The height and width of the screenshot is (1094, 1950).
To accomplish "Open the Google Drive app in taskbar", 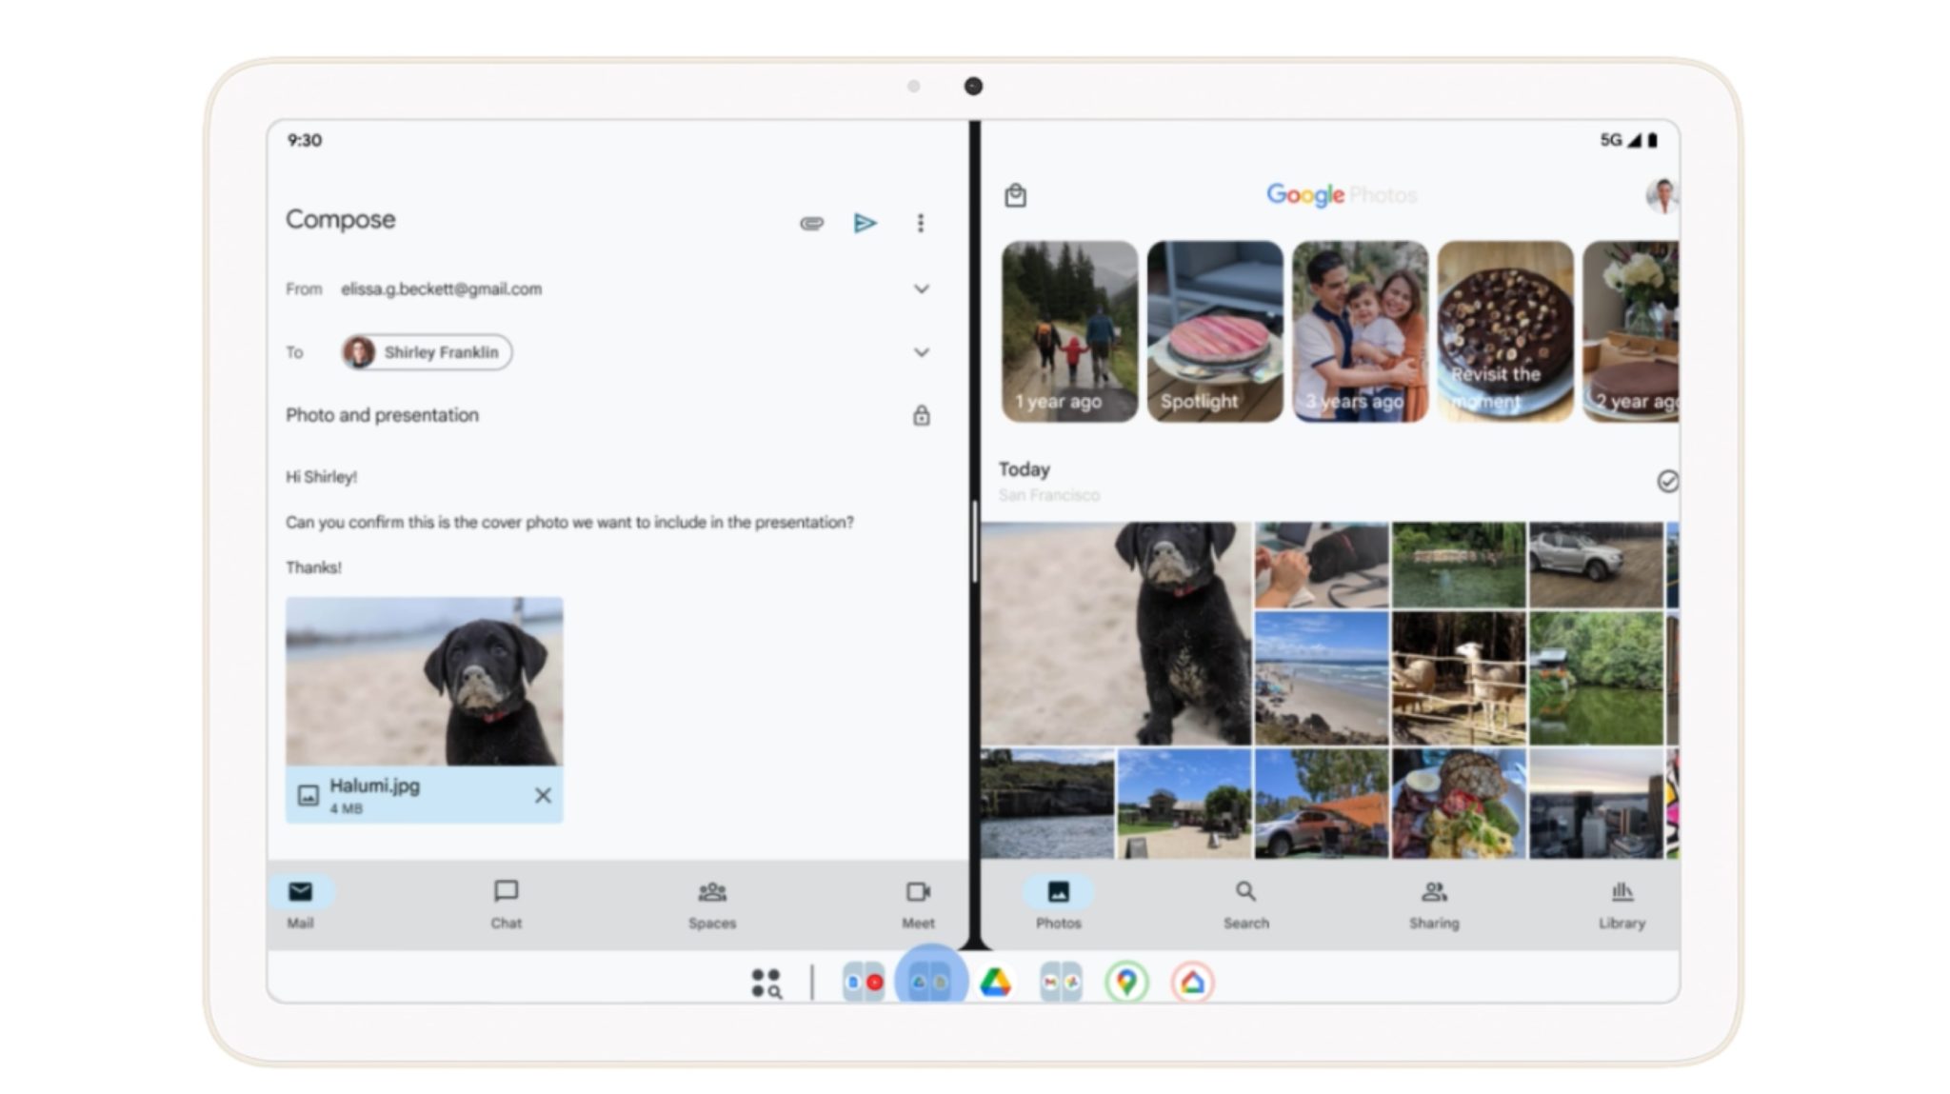I will [x=995, y=982].
